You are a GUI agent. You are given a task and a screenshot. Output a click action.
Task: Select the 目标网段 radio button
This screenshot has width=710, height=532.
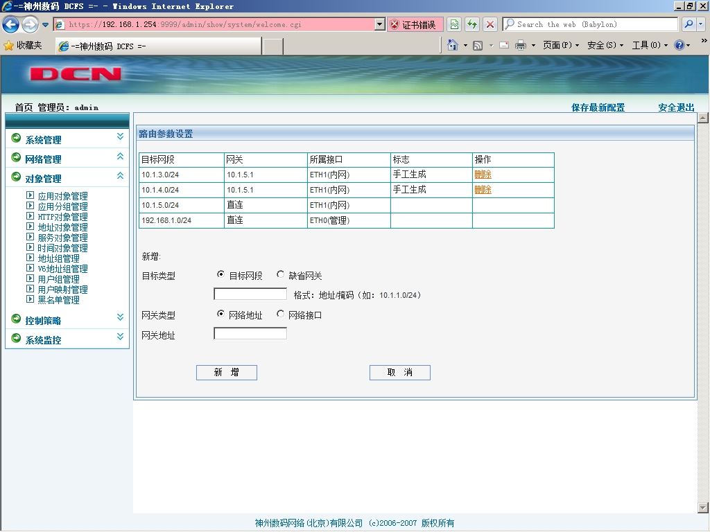pos(220,274)
